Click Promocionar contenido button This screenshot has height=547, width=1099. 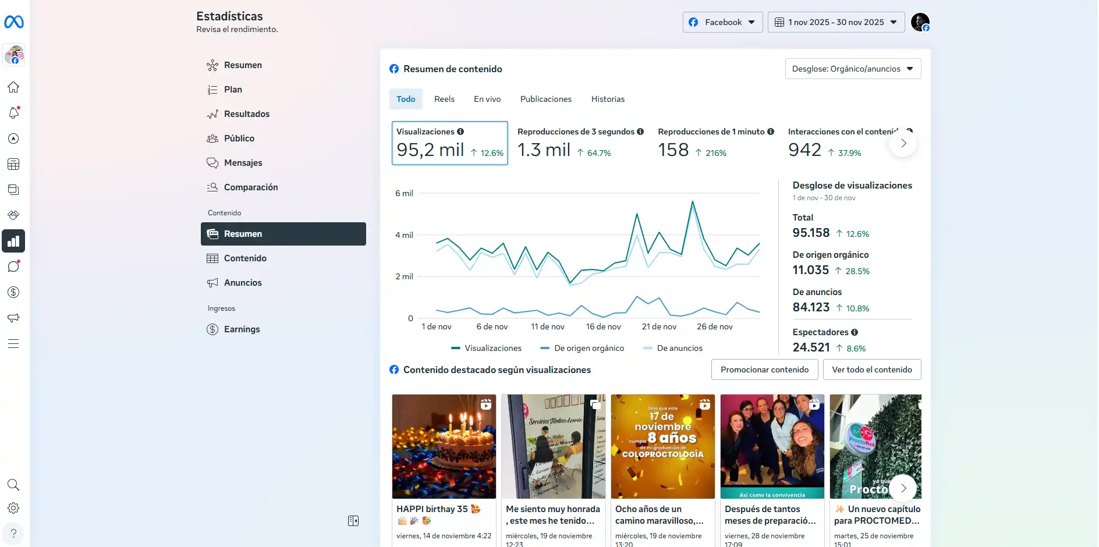pyautogui.click(x=764, y=370)
